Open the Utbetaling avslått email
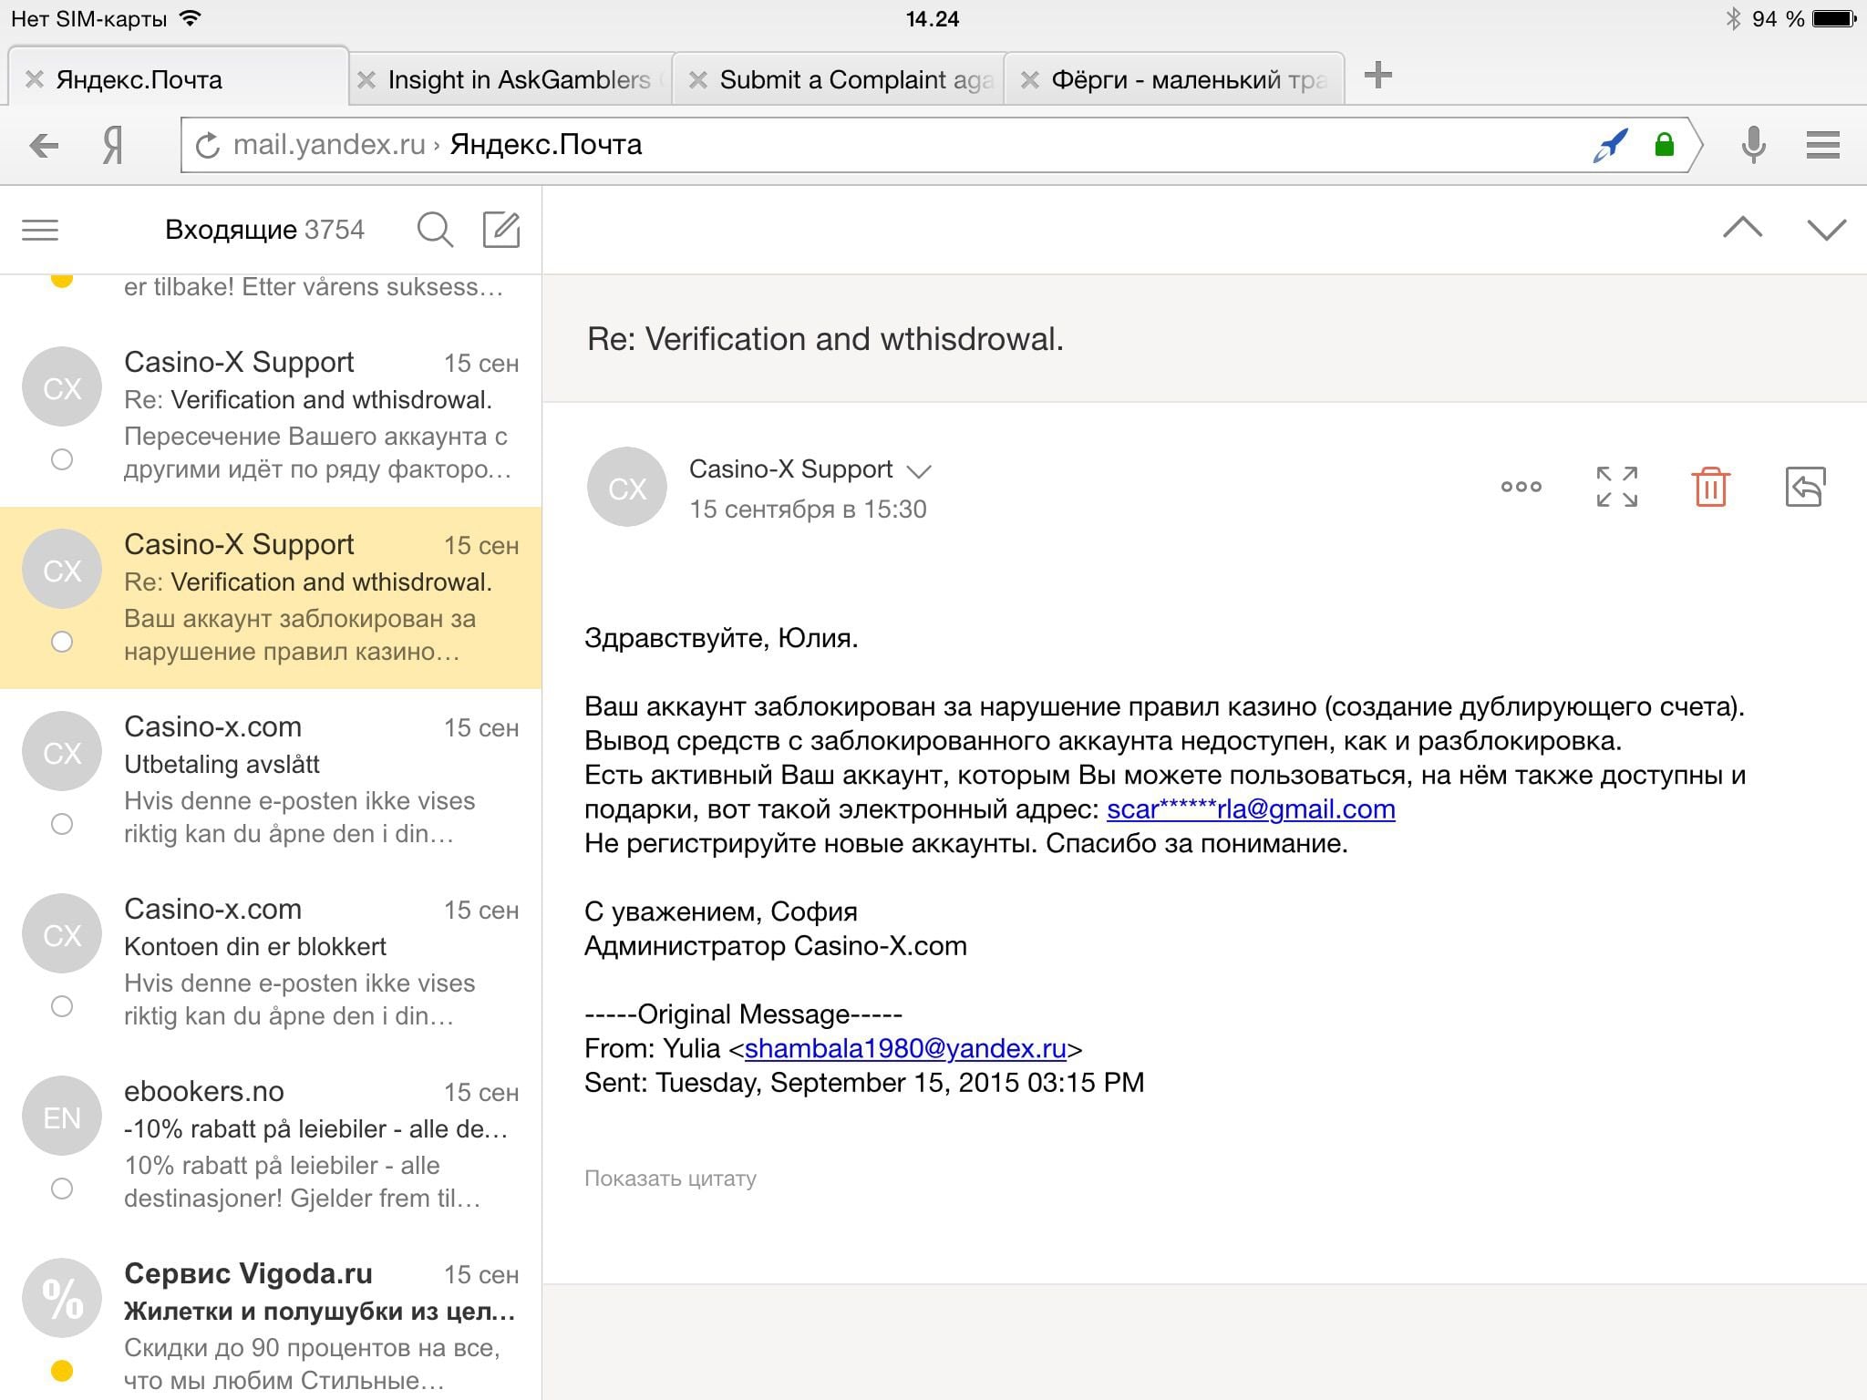1867x1400 pixels. (x=271, y=780)
